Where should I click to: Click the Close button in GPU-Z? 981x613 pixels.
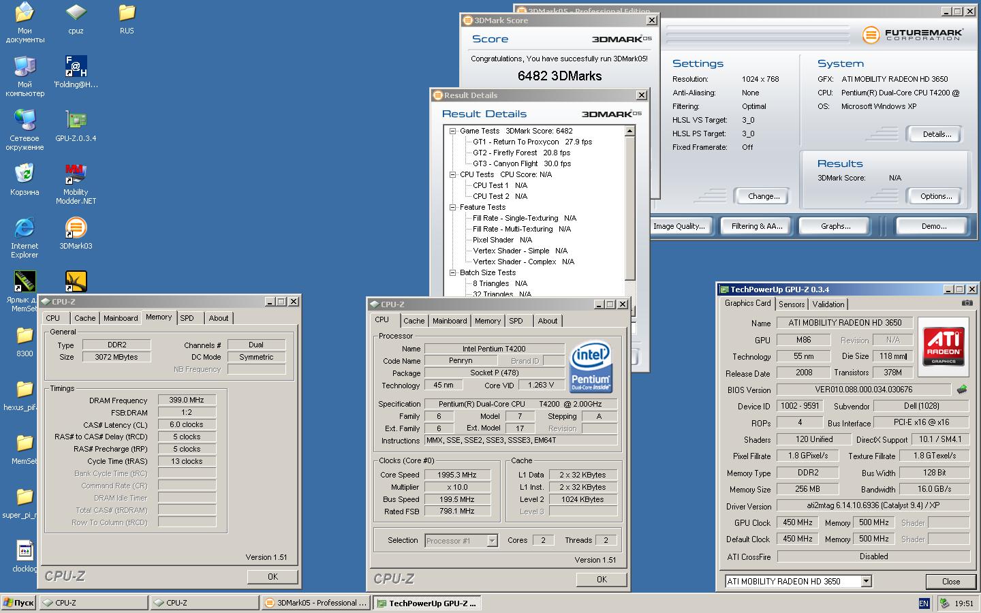click(x=951, y=582)
